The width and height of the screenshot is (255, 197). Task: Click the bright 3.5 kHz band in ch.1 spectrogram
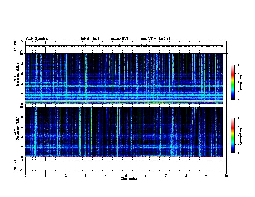[124, 86]
